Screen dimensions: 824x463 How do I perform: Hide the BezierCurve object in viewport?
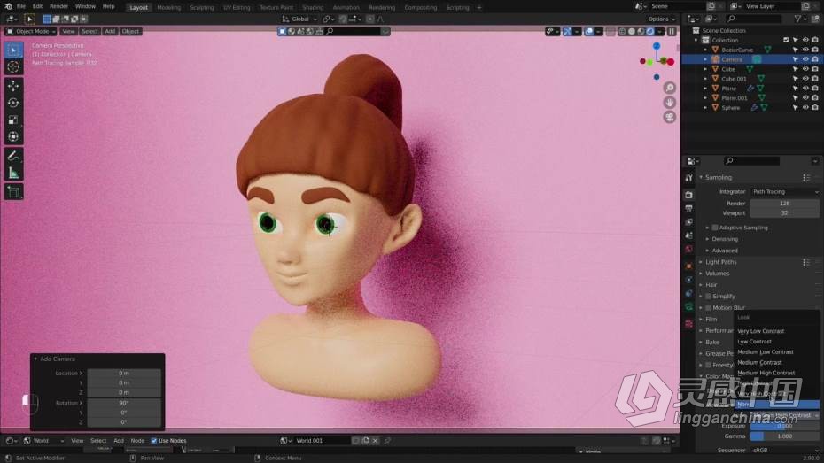[805, 50]
